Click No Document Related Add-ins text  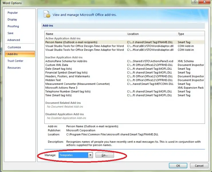pyautogui.click(x=65, y=107)
